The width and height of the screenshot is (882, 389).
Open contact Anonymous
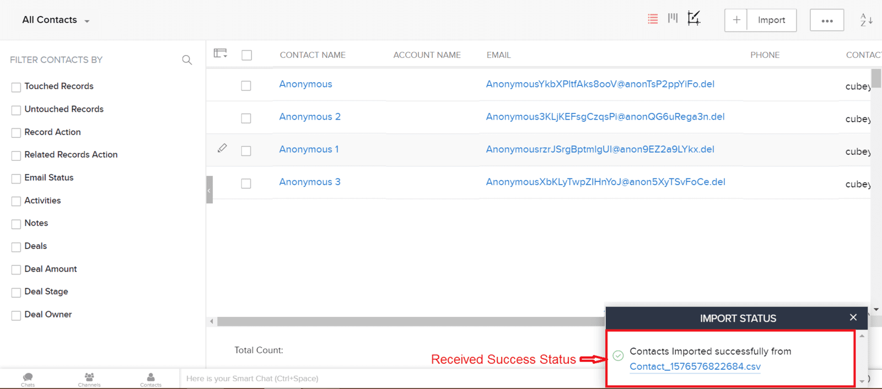point(305,84)
